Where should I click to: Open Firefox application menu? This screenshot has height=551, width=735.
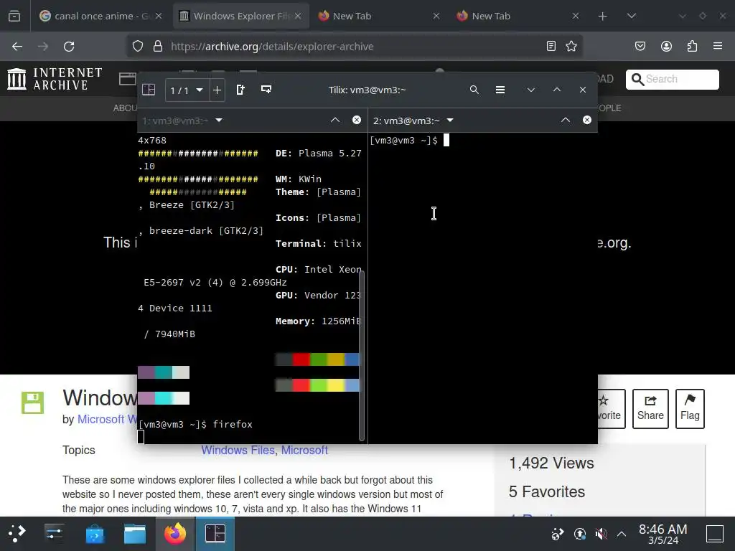[x=718, y=46]
